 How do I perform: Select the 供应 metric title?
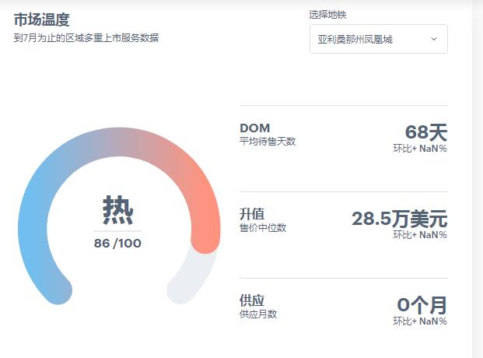(x=253, y=300)
